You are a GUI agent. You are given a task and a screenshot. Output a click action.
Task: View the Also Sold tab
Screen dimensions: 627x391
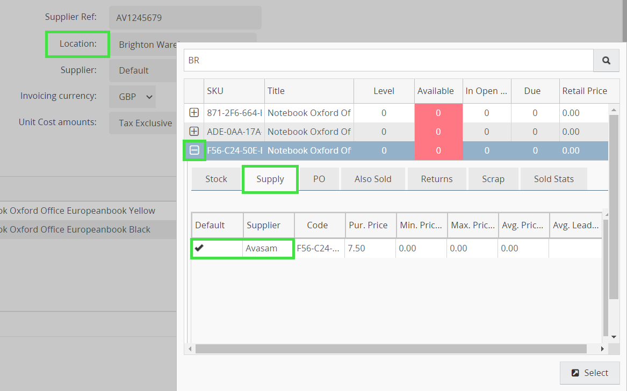pos(373,178)
